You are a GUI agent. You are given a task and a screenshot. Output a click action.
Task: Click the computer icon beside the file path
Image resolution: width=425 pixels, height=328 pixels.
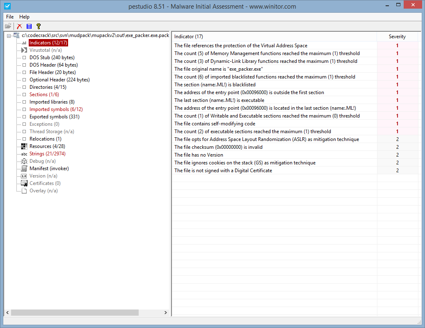(x=16, y=35)
